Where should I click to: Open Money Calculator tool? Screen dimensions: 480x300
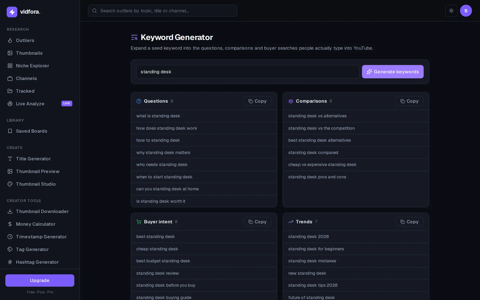pyautogui.click(x=40, y=224)
